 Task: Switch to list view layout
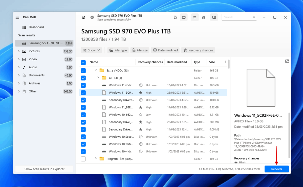pos(195,17)
